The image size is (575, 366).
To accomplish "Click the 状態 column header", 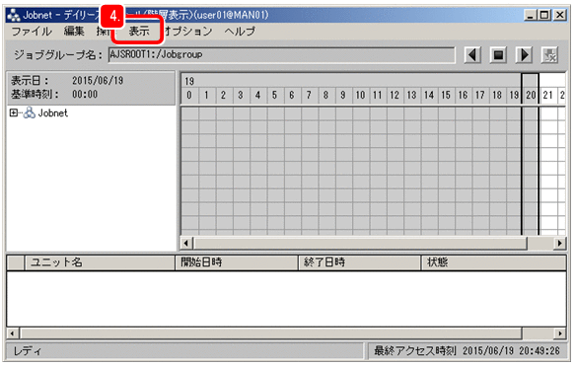I will (x=494, y=262).
